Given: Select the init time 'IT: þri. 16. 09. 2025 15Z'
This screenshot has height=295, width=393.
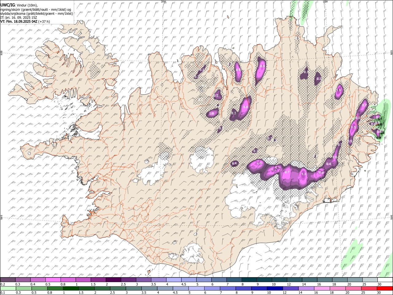Looking at the screenshot, I should (x=19, y=18).
